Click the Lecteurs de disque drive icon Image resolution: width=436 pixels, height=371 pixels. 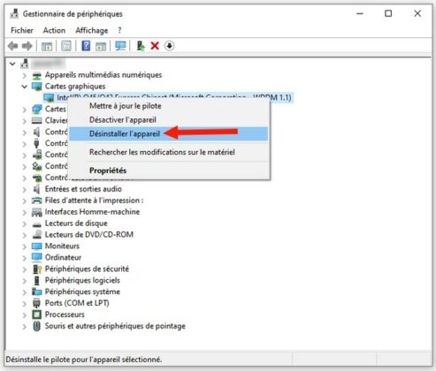coord(36,224)
